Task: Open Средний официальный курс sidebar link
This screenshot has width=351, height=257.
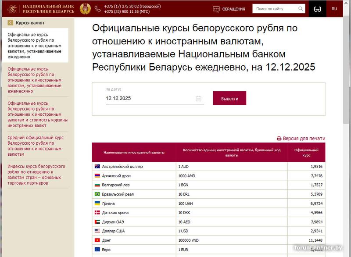Action: [x=36, y=146]
